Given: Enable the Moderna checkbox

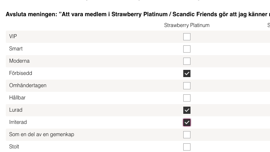Looking at the screenshot, I should click(x=187, y=61).
